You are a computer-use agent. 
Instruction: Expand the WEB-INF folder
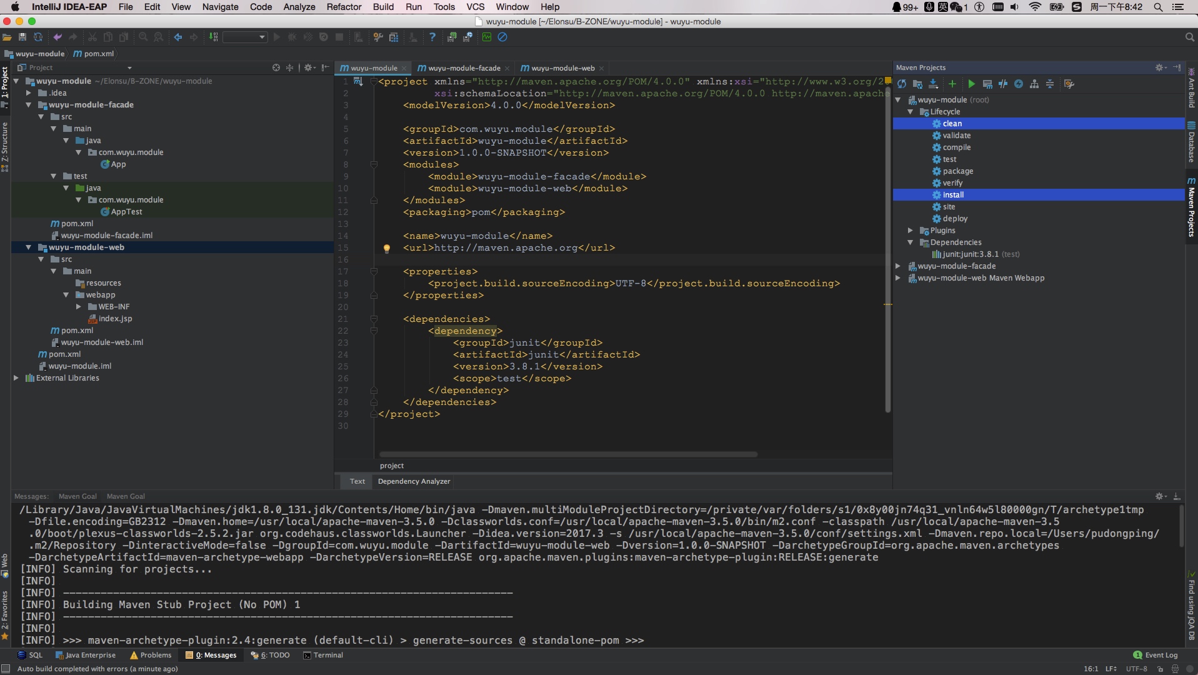click(78, 307)
